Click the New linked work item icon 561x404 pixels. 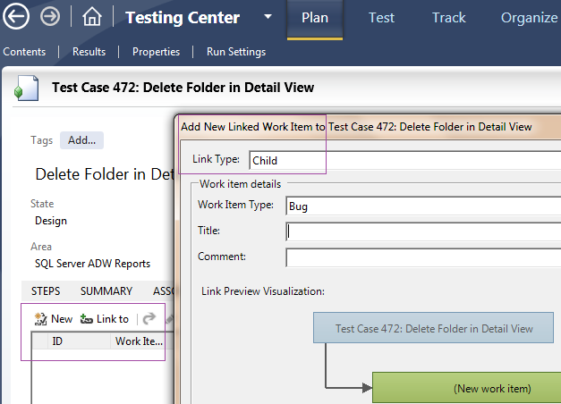40,319
